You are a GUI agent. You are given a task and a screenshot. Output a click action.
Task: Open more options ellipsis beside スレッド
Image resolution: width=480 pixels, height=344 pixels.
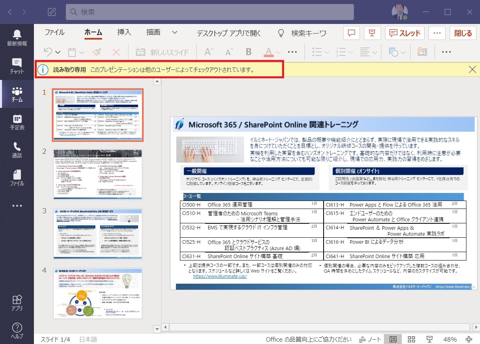(437, 33)
